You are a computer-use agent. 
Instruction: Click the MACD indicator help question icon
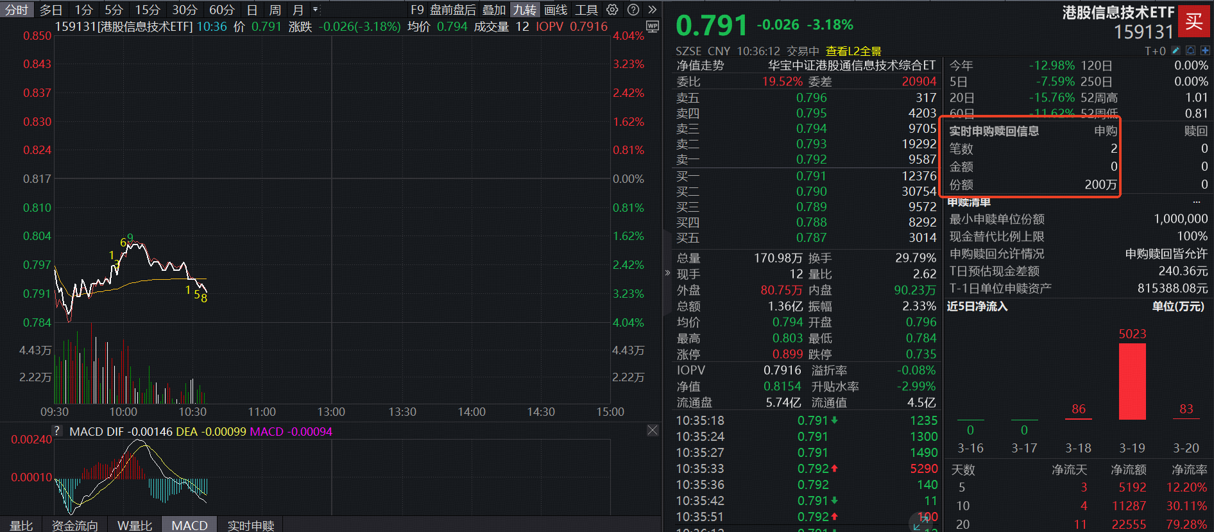(57, 431)
